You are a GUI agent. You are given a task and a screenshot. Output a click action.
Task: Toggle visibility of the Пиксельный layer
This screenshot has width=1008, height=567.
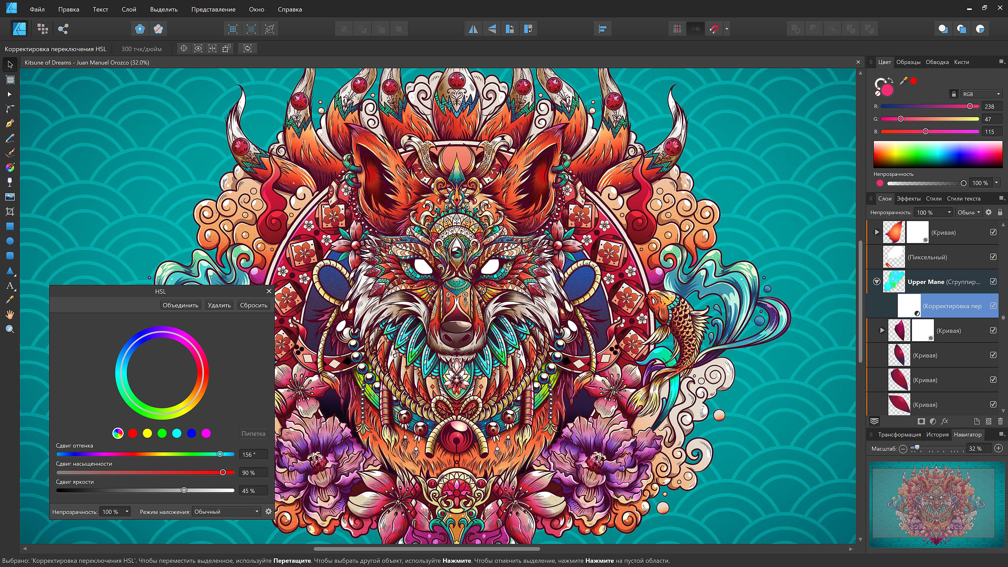(x=993, y=257)
